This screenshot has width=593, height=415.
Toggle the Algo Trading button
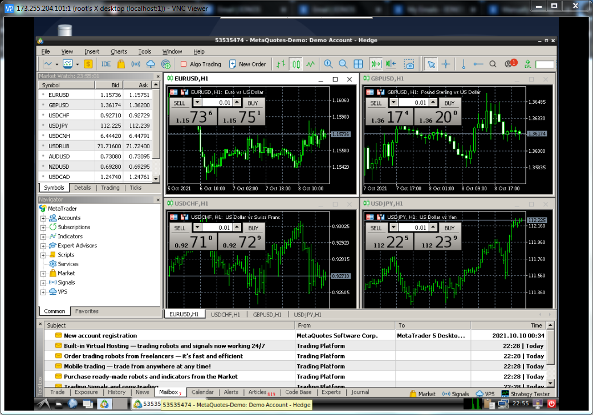coord(201,64)
